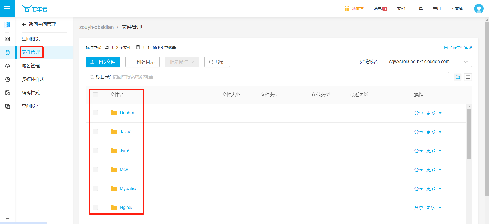Switch to list view icon
The width and height of the screenshot is (489, 224).
(468, 77)
